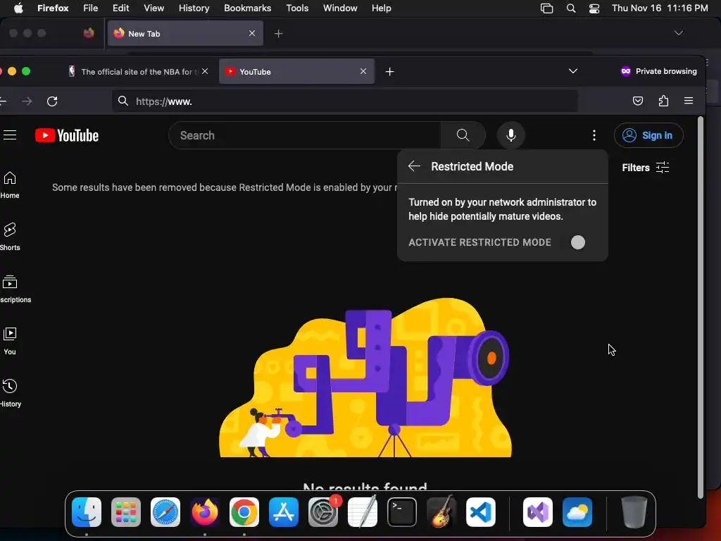Open Home in the YouTube sidebar
721x541 pixels.
[x=10, y=185]
